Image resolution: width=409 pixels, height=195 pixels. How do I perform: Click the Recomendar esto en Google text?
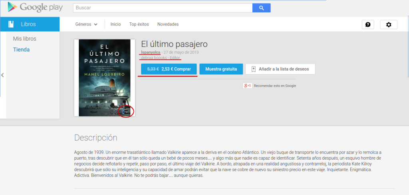pyautogui.click(x=275, y=86)
